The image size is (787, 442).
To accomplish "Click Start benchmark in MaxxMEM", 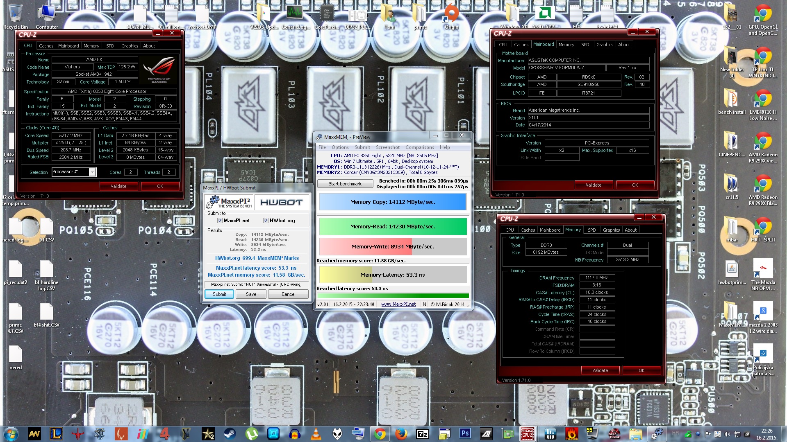I will 345,184.
